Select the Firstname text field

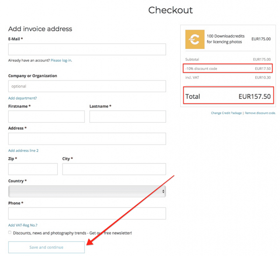point(46,117)
